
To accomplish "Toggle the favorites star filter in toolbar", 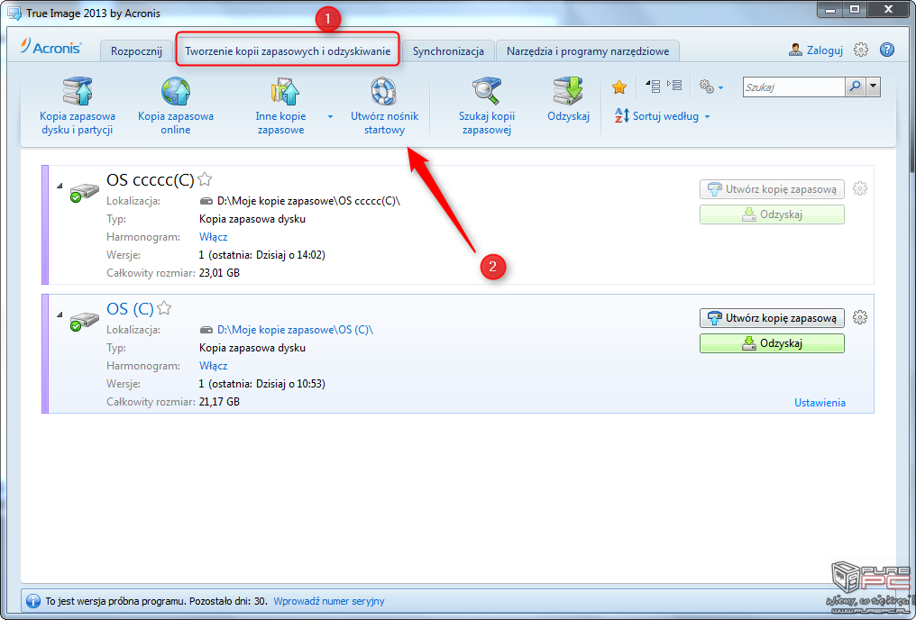I will 619,87.
